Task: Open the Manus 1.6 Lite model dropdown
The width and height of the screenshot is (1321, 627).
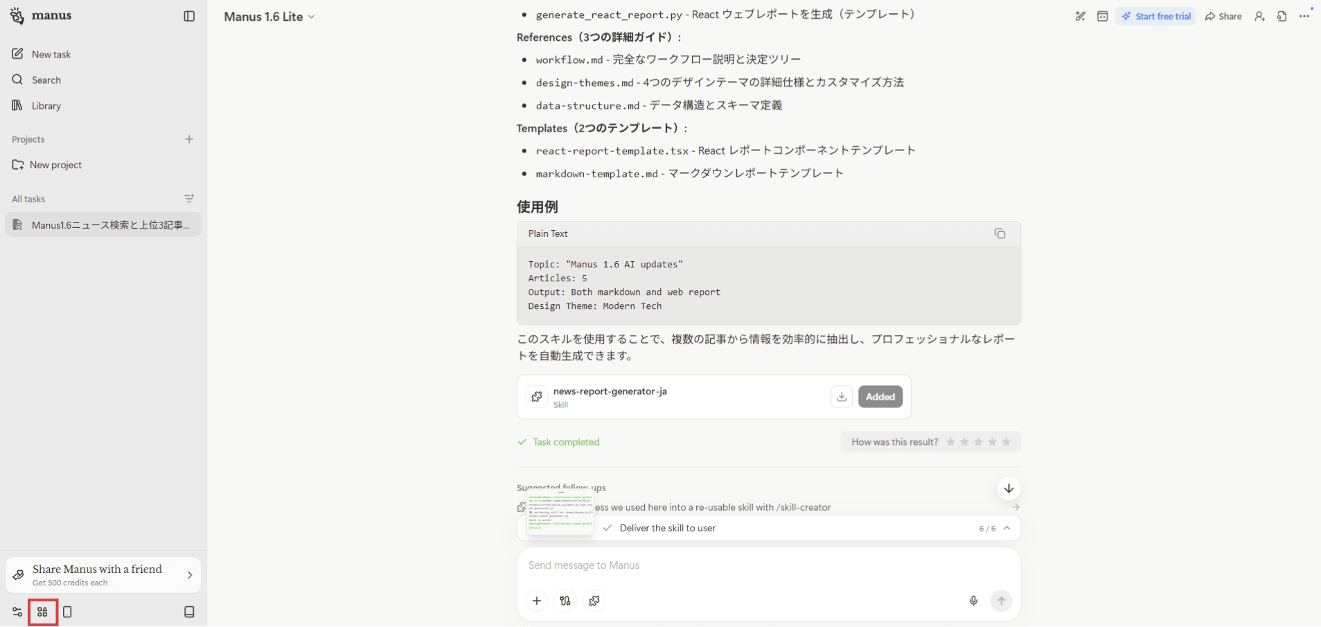Action: (269, 17)
